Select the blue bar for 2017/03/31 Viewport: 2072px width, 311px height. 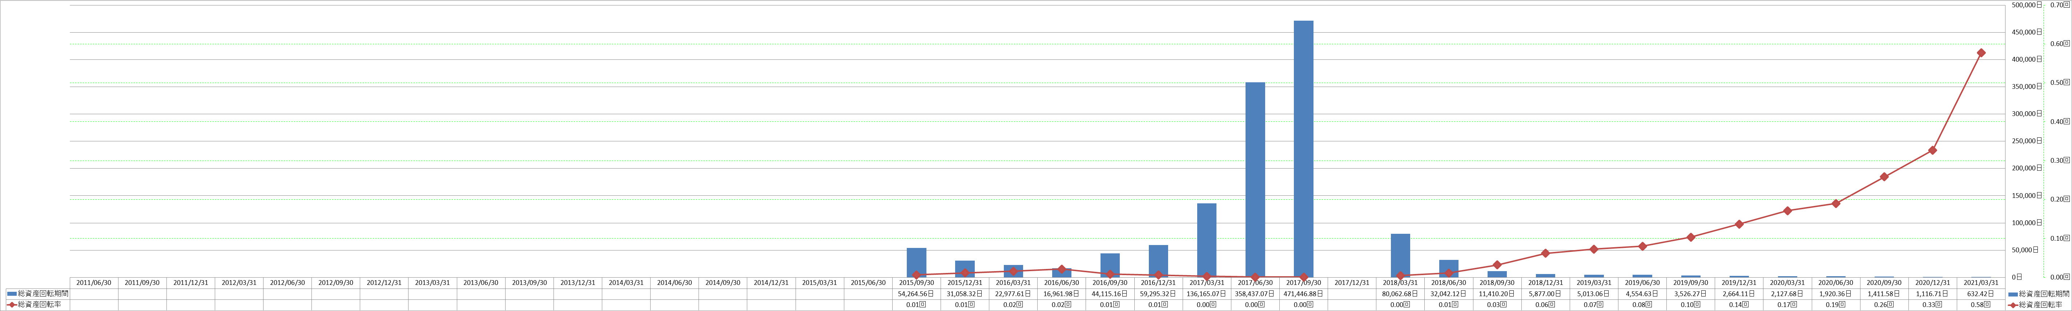(x=1207, y=240)
